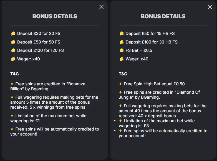Click cheese icon next to Deposit £50 for 50 FS
217x161 pixels.
pos(13,42)
